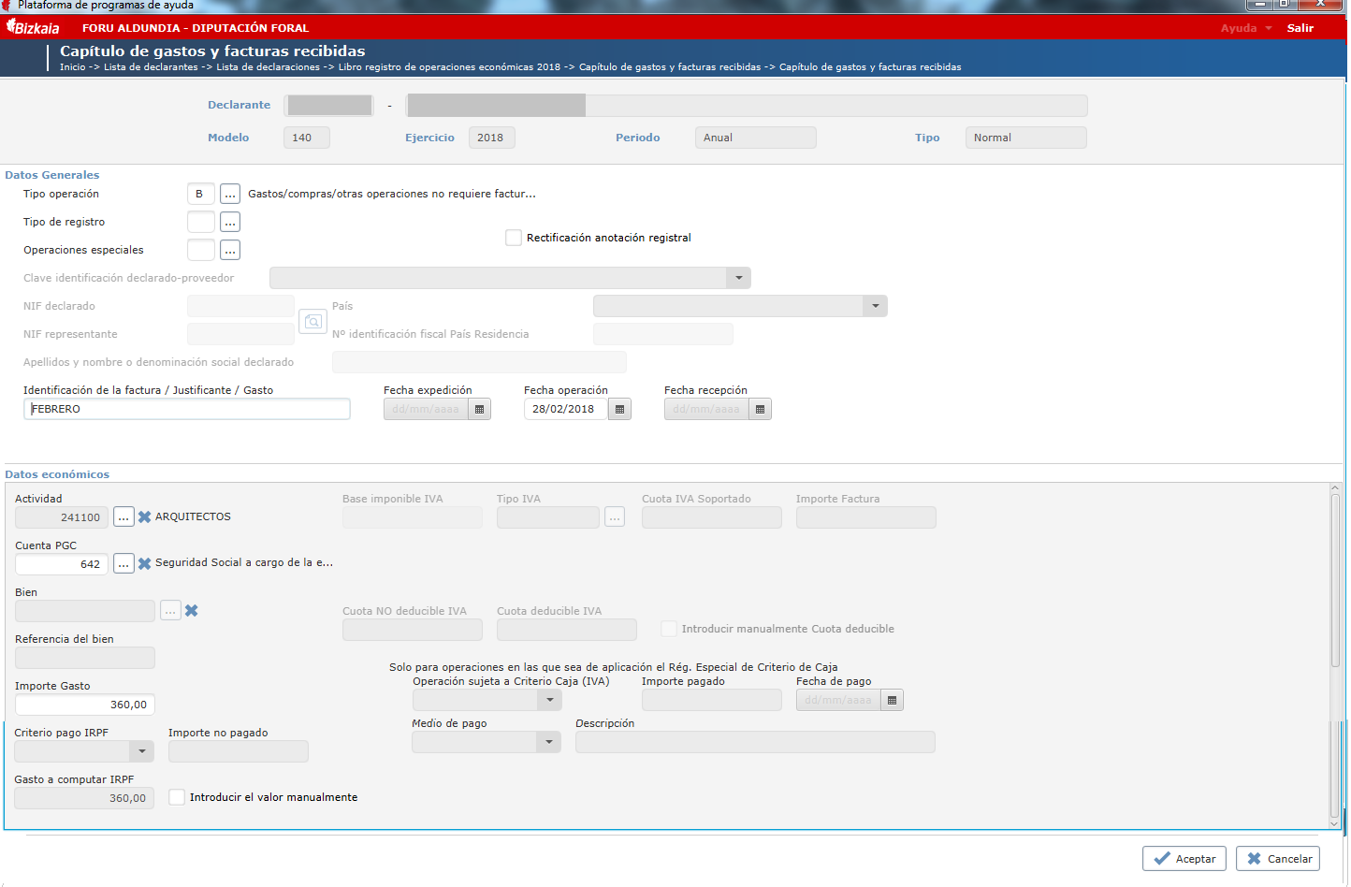Expand the País dropdown
The width and height of the screenshot is (1351, 887).
click(x=876, y=306)
